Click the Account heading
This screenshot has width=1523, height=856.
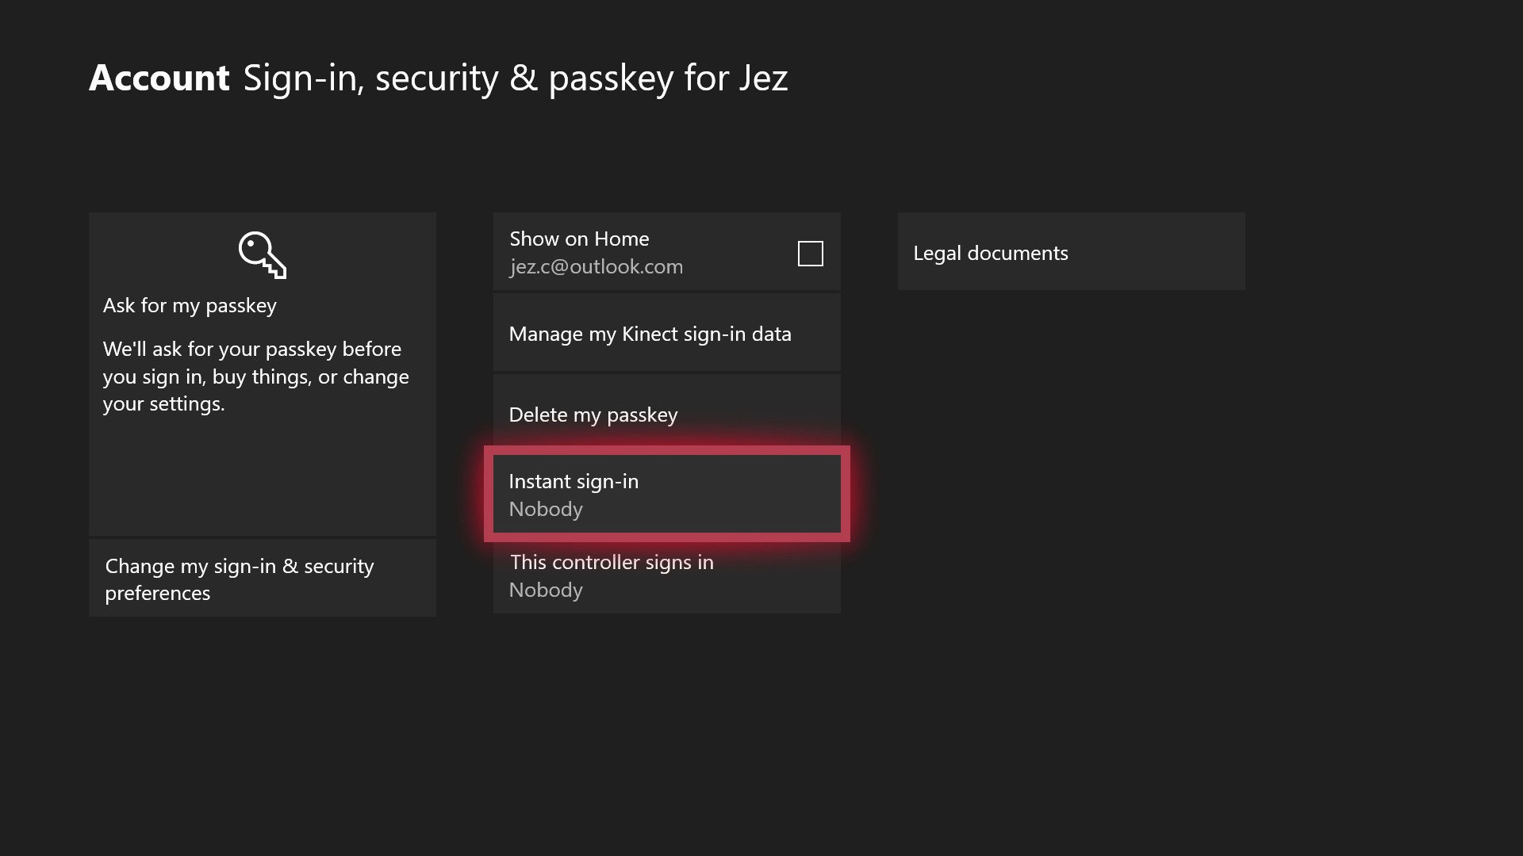coord(159,78)
